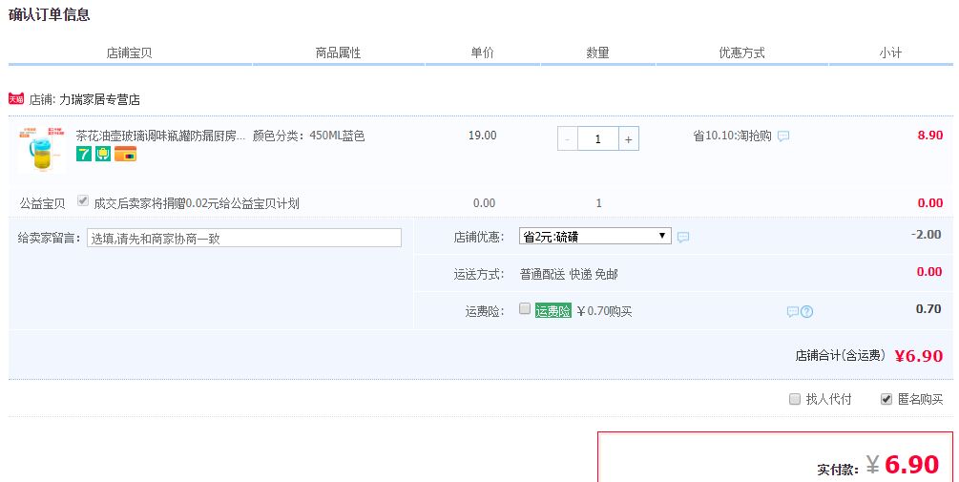Enable the 运费险 shipping insurance checkbox

pos(525,308)
